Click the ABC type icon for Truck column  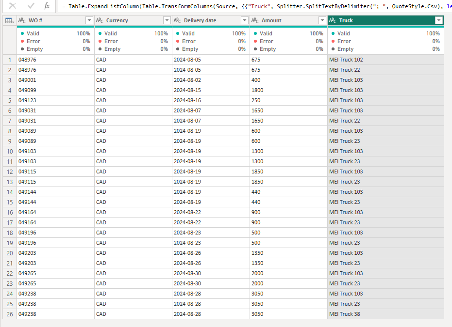(333, 20)
